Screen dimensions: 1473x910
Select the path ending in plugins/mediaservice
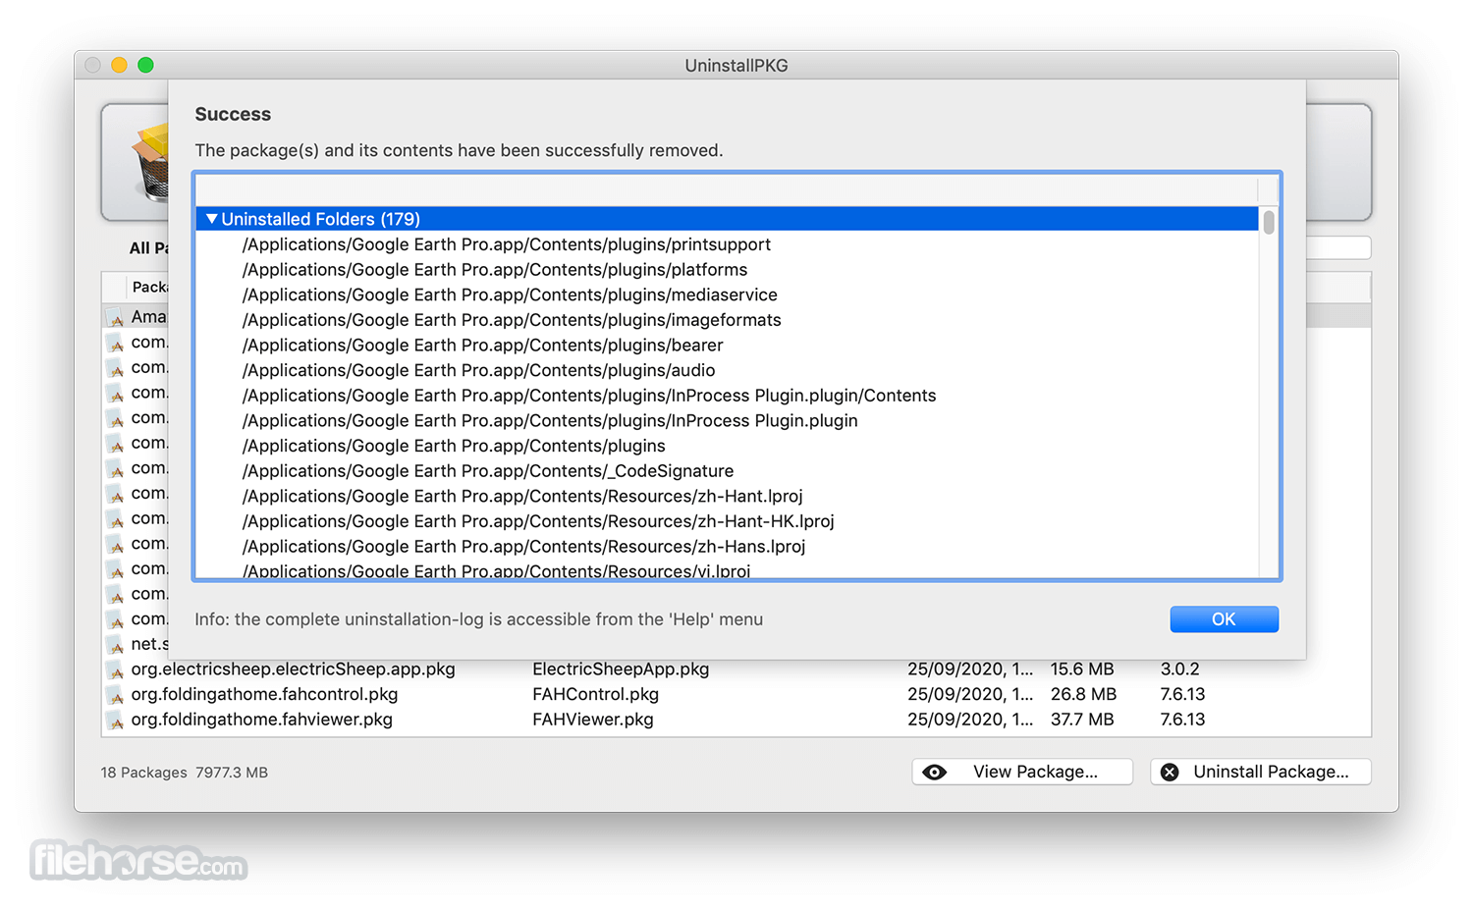click(510, 295)
